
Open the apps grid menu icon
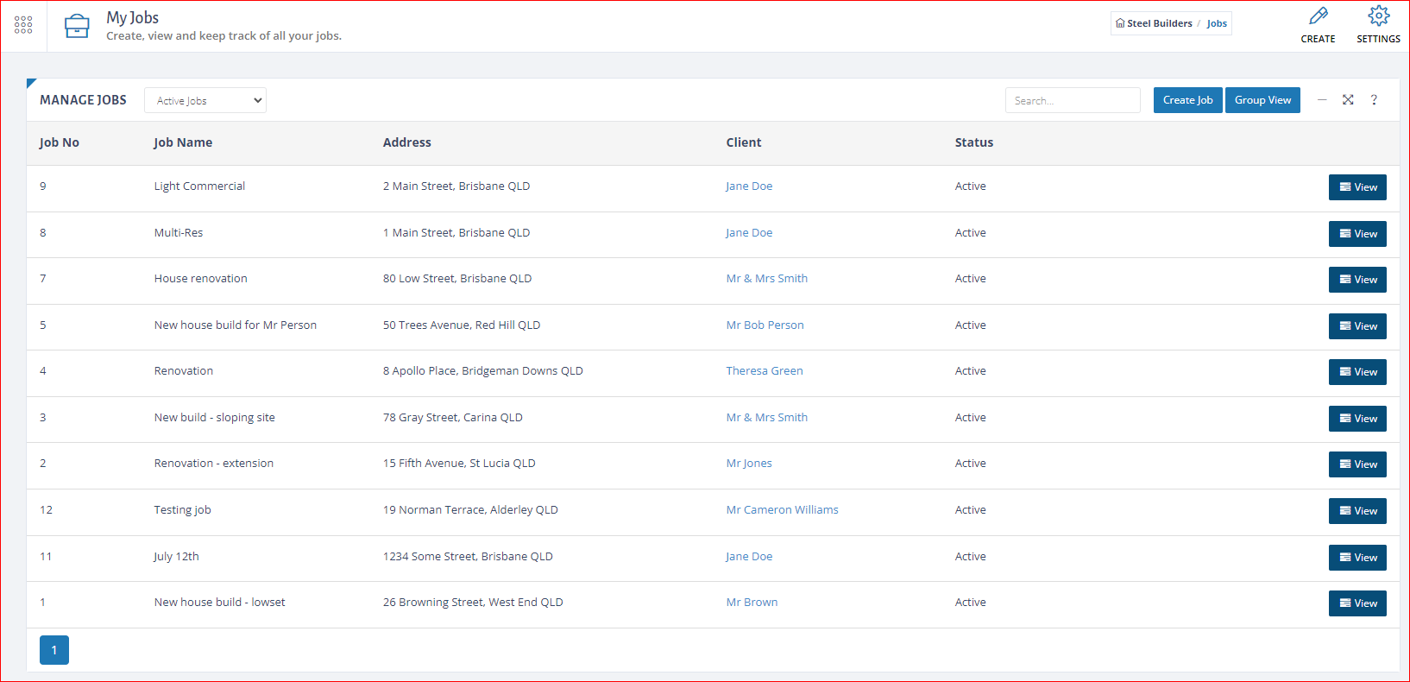click(x=23, y=25)
